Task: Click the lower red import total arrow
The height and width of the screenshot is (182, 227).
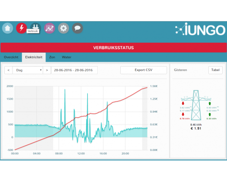Action: tap(183, 114)
